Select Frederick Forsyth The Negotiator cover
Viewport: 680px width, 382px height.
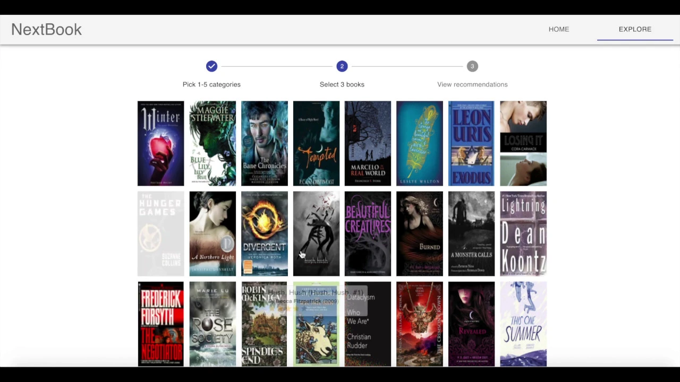pyautogui.click(x=160, y=324)
